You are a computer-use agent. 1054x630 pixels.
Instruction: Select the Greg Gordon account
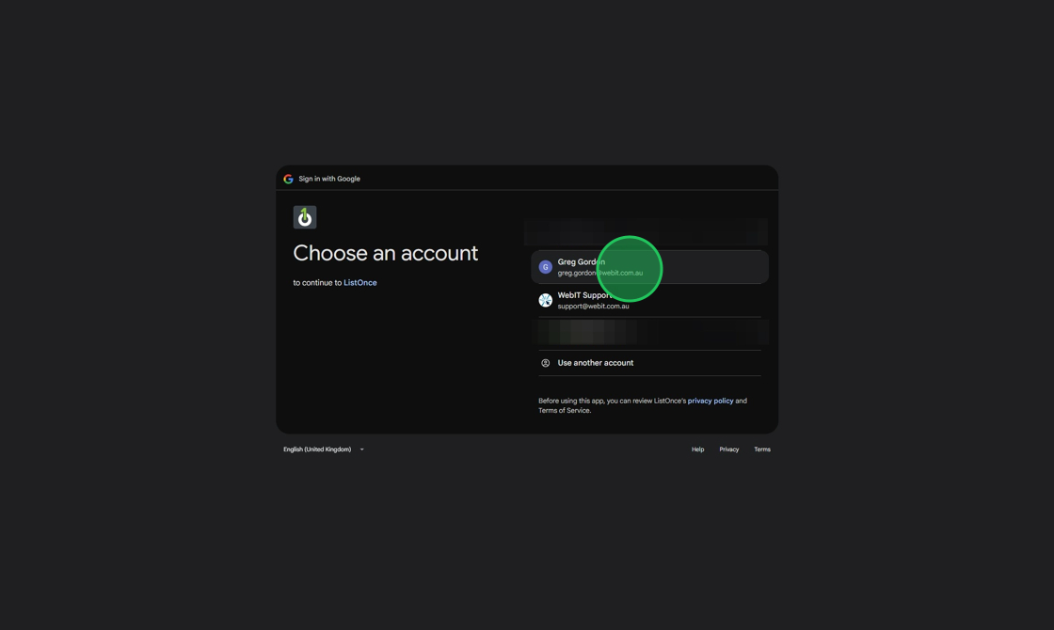coord(649,267)
